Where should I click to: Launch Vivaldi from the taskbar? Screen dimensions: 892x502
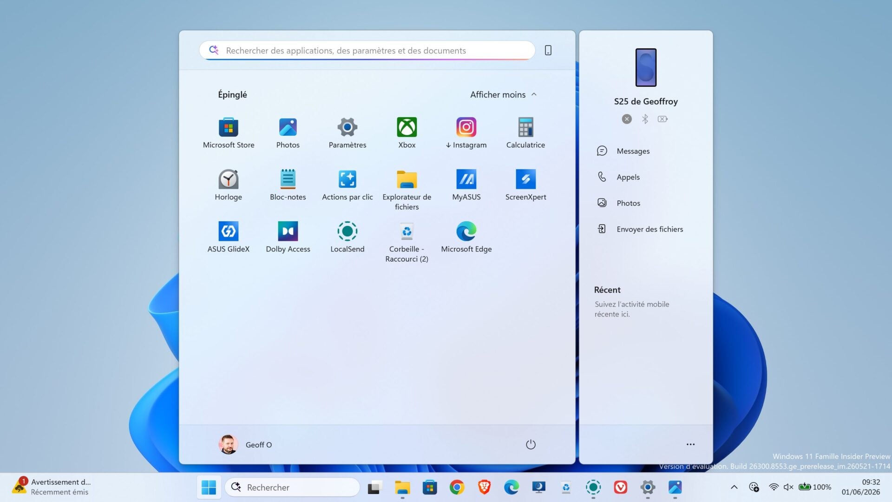(x=621, y=487)
